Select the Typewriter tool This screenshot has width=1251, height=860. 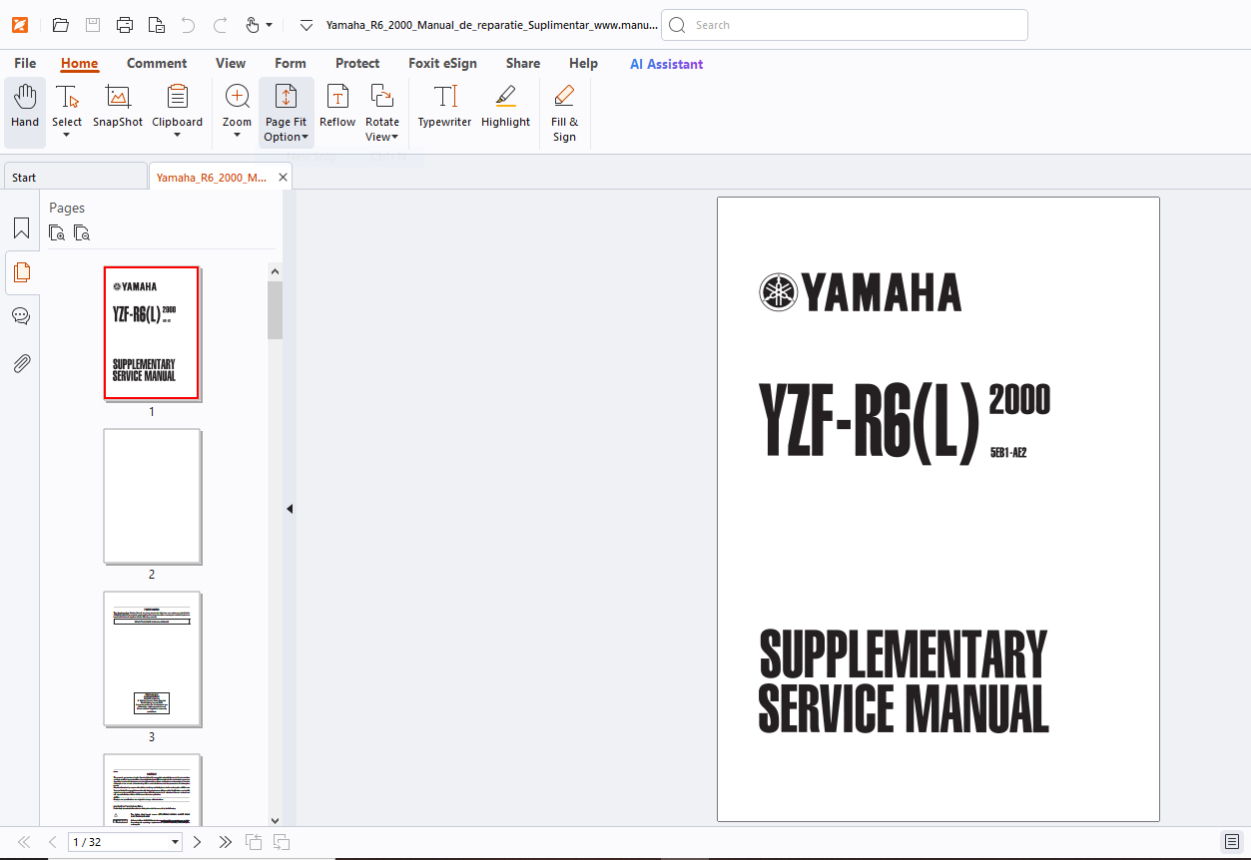tap(444, 108)
